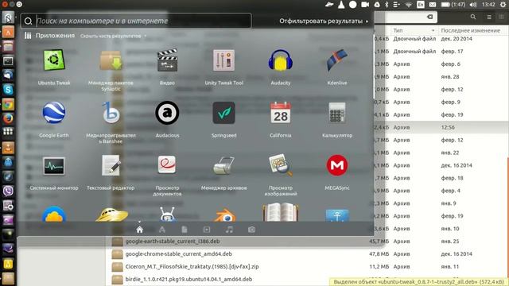Switch to the Video lens
509x286 pixels.
pos(207,230)
